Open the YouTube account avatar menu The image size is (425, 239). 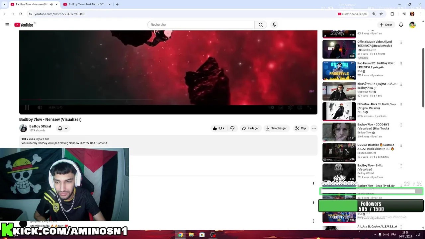click(412, 25)
